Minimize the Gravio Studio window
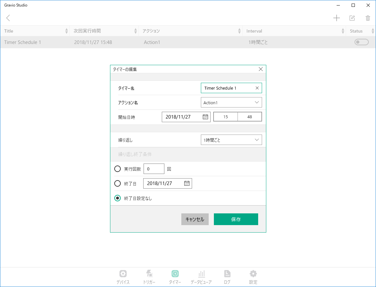 (338, 5)
